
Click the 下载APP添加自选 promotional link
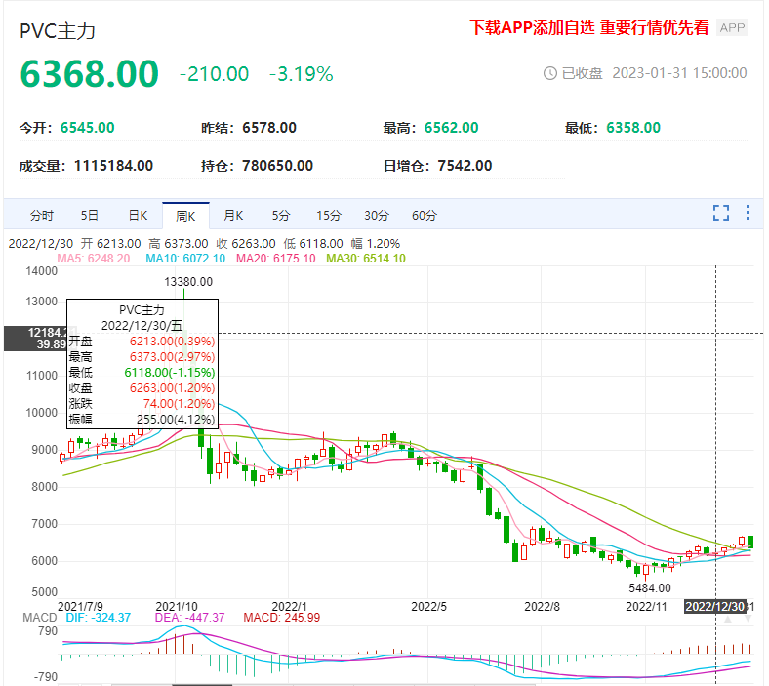[589, 28]
